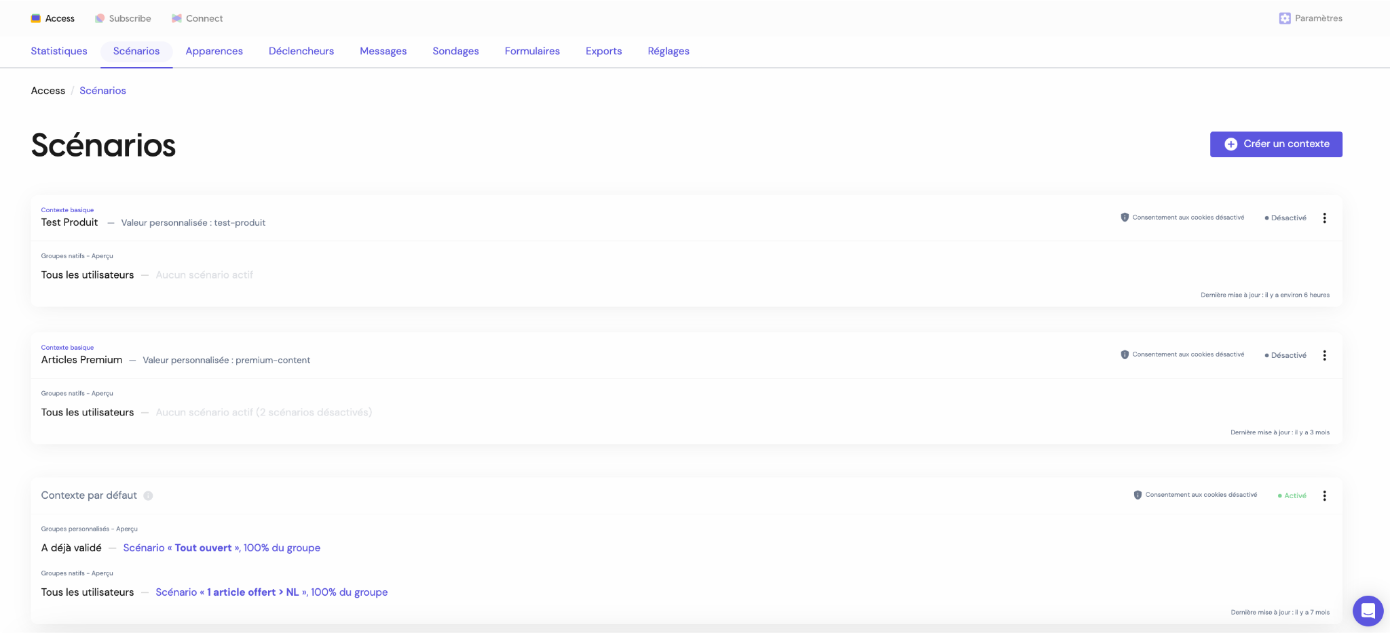
Task: Click the Désactivé status of Articles Premium
Action: [1285, 355]
